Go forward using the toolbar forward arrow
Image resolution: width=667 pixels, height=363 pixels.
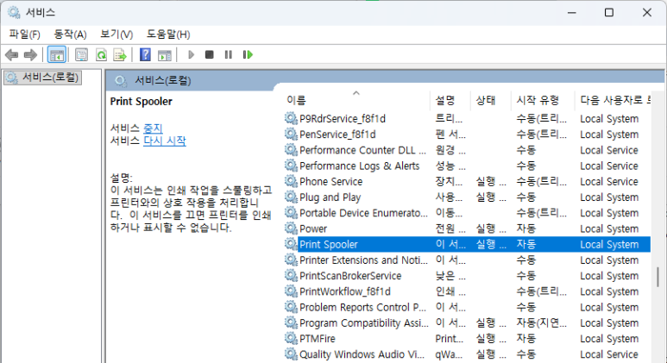(x=30, y=55)
